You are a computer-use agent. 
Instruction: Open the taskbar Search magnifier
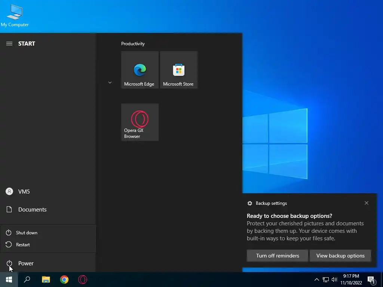click(x=27, y=280)
